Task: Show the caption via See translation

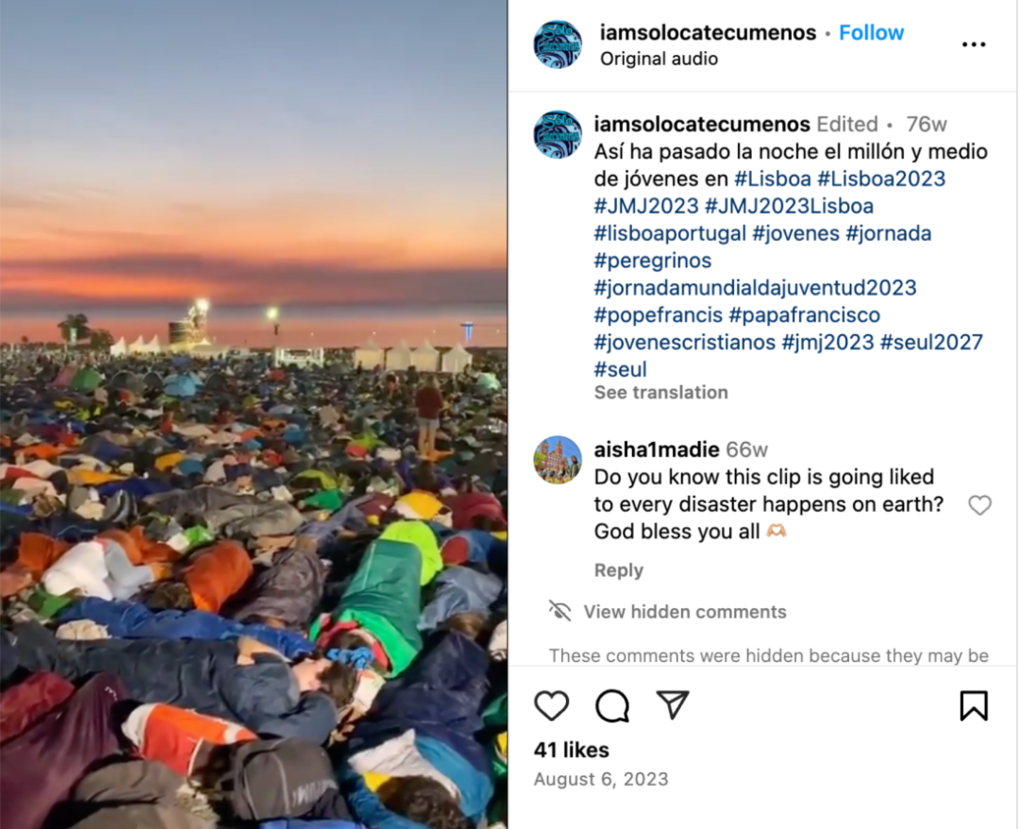Action: point(660,393)
